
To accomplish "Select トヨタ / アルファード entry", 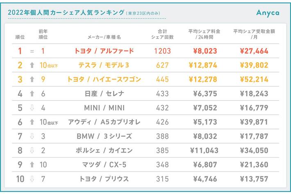I will pyautogui.click(x=104, y=52).
